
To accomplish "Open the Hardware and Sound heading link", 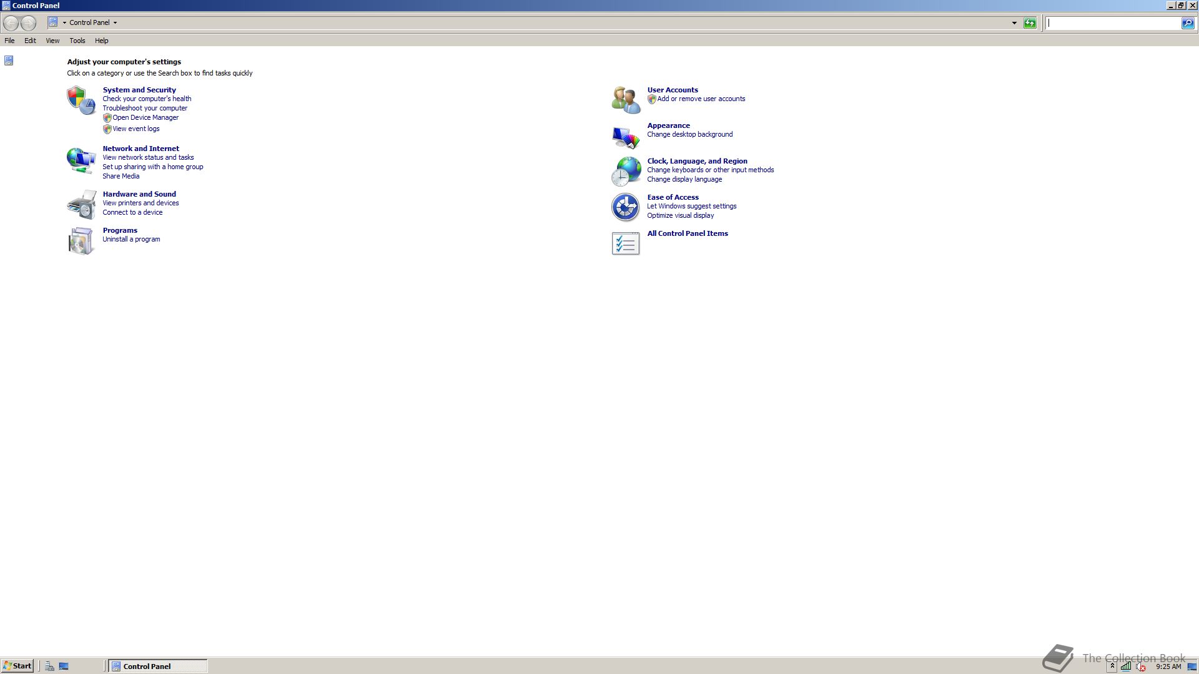I will pyautogui.click(x=139, y=194).
